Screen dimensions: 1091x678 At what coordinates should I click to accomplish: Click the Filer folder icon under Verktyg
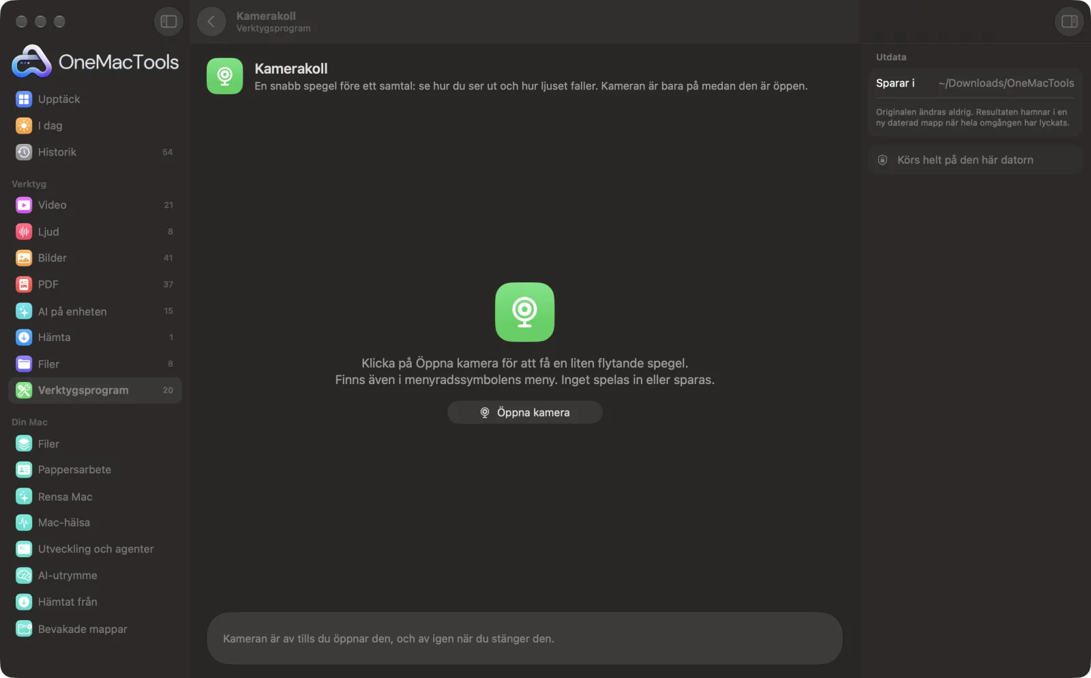tap(24, 364)
